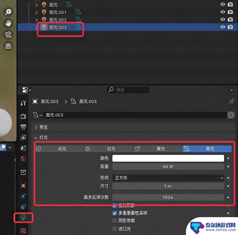The height and width of the screenshot is (235, 238).
Task: Open the Render properties tab
Action: click(x=23, y=116)
